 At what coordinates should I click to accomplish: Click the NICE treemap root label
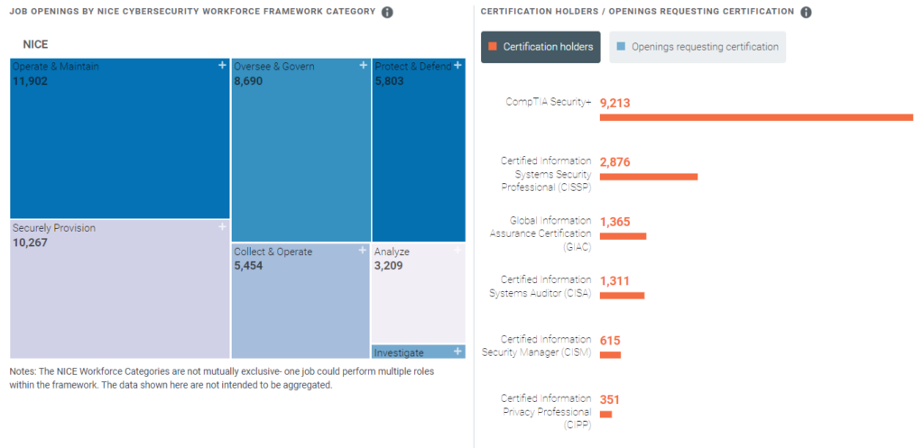[x=35, y=43]
